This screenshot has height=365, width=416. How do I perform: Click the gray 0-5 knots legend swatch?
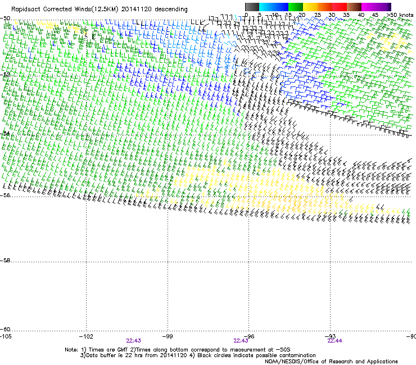252,7
